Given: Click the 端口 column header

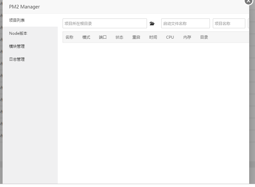Looking at the screenshot, I should point(103,37).
